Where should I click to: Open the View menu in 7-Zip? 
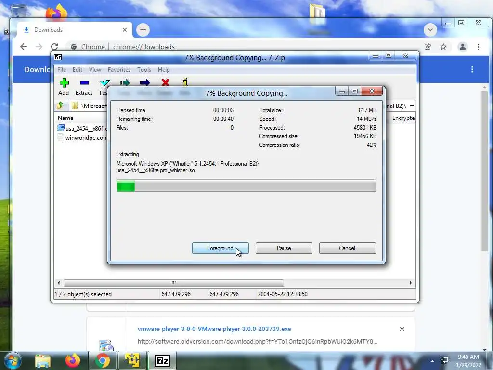95,70
